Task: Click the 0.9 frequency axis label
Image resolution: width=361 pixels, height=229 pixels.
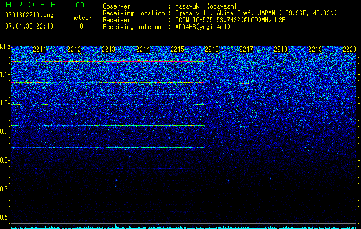Action: pyautogui.click(x=5, y=132)
